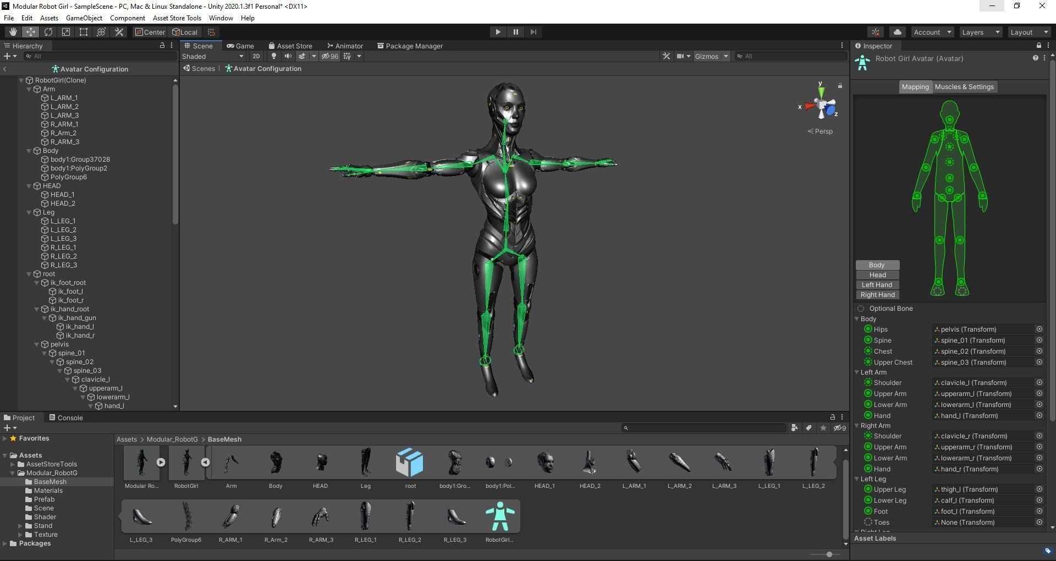Screen dimensions: 1056x561
Task: Toggle Persp projection label
Action: pyautogui.click(x=820, y=131)
